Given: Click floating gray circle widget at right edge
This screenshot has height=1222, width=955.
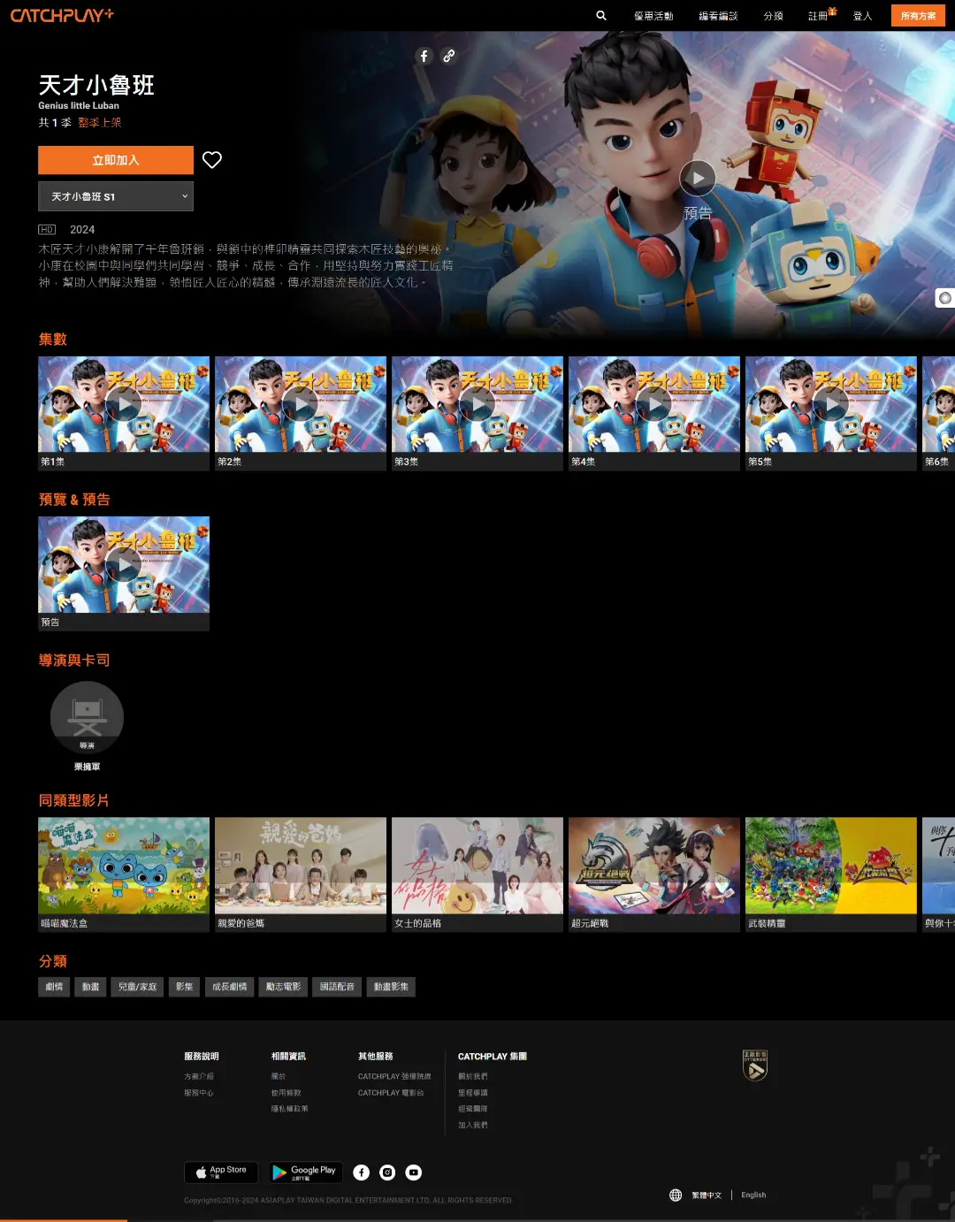Looking at the screenshot, I should pos(944,298).
